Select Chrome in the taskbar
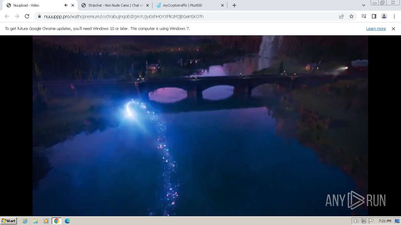The image size is (401, 225). (57, 221)
